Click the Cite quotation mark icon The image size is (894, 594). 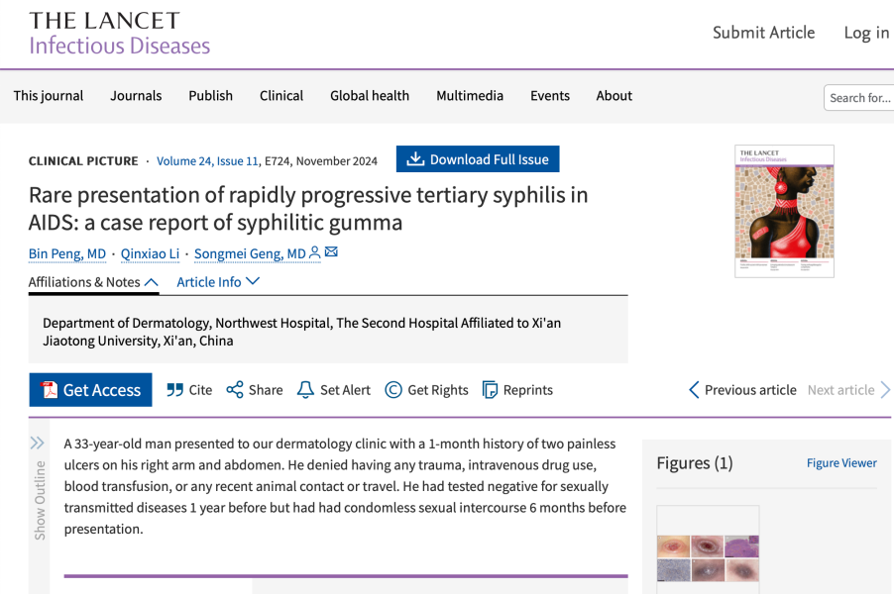click(175, 390)
